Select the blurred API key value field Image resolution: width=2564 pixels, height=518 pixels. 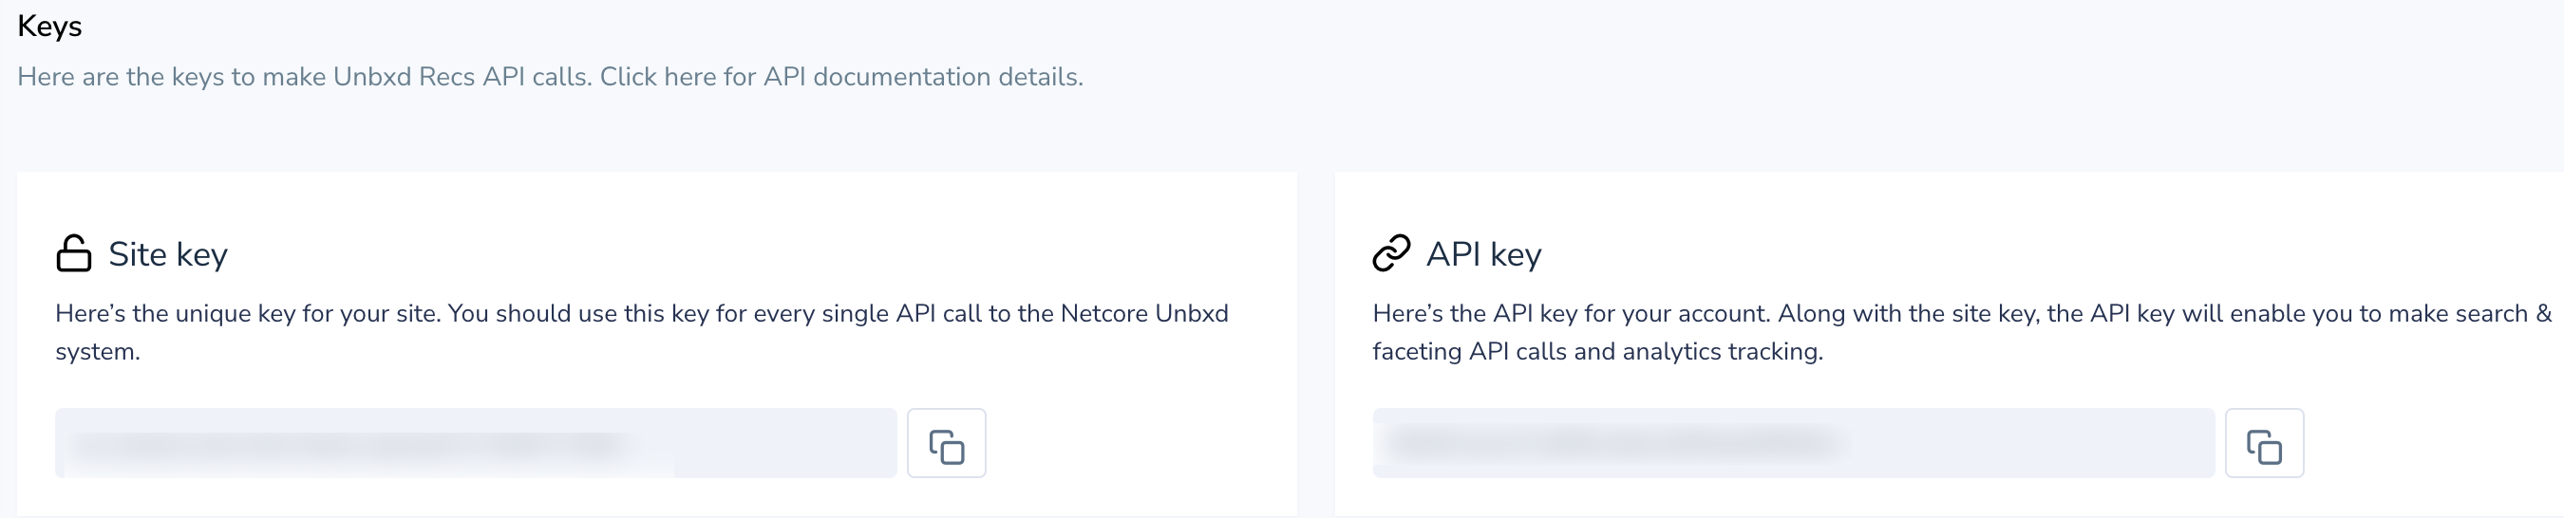click(1793, 443)
